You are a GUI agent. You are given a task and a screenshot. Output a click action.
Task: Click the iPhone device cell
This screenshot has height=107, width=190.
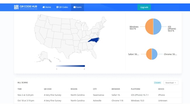click(x=162, y=95)
